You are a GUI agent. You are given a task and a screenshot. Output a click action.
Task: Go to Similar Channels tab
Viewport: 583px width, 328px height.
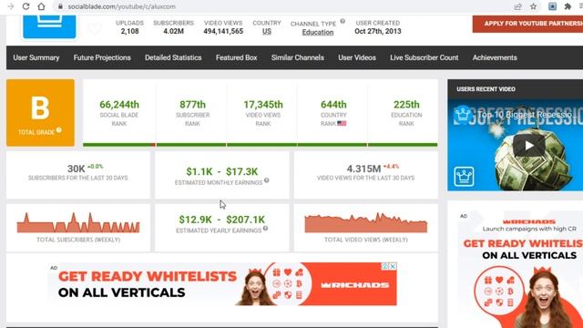tap(298, 57)
